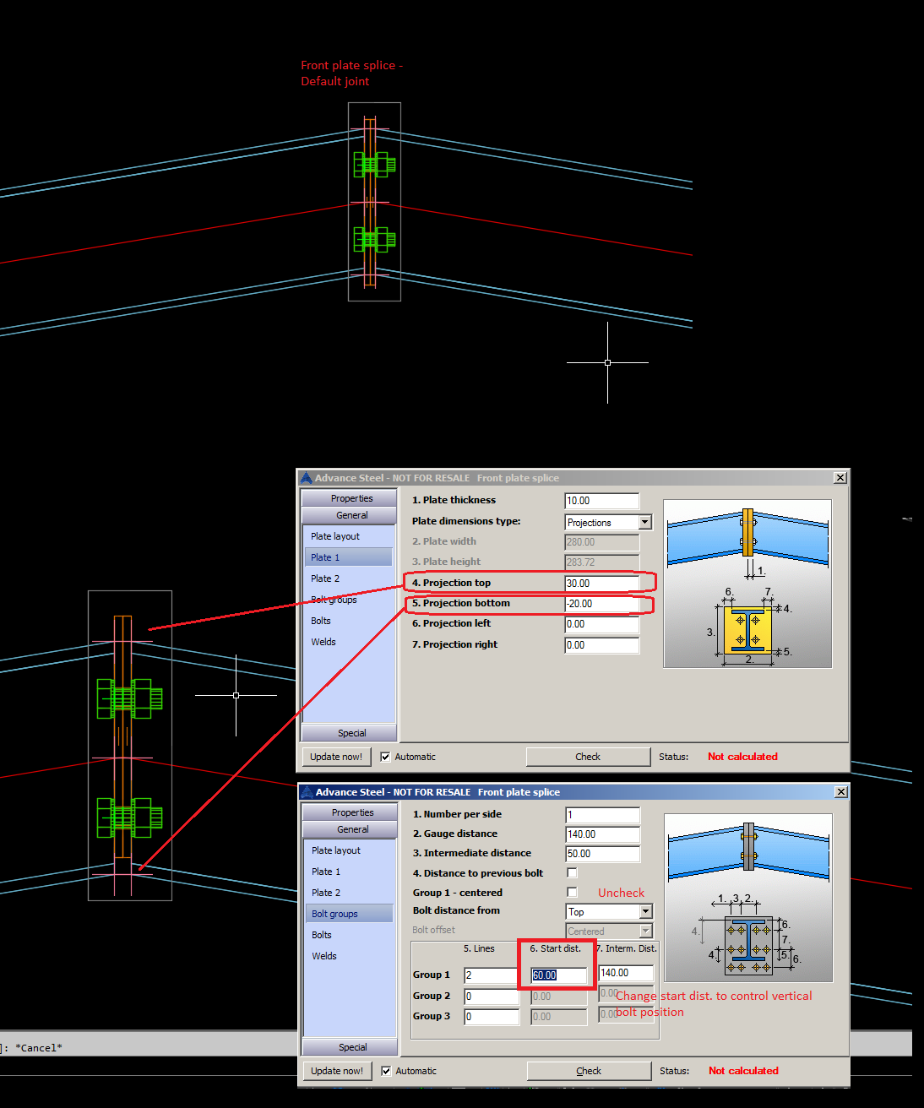Toggle Group 1 - centered checkbox
Screen dimensions: 924x1108
[572, 892]
